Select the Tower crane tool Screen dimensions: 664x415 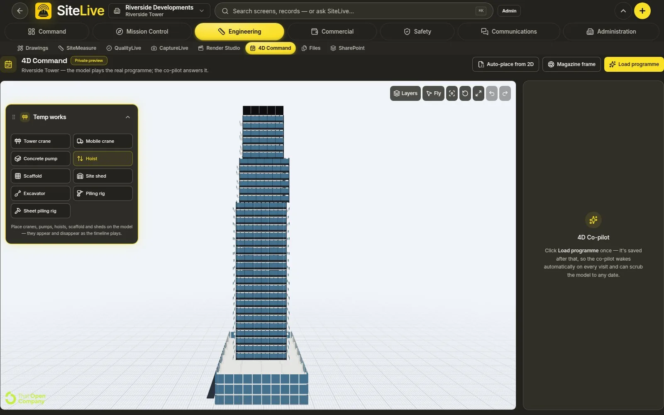(41, 141)
